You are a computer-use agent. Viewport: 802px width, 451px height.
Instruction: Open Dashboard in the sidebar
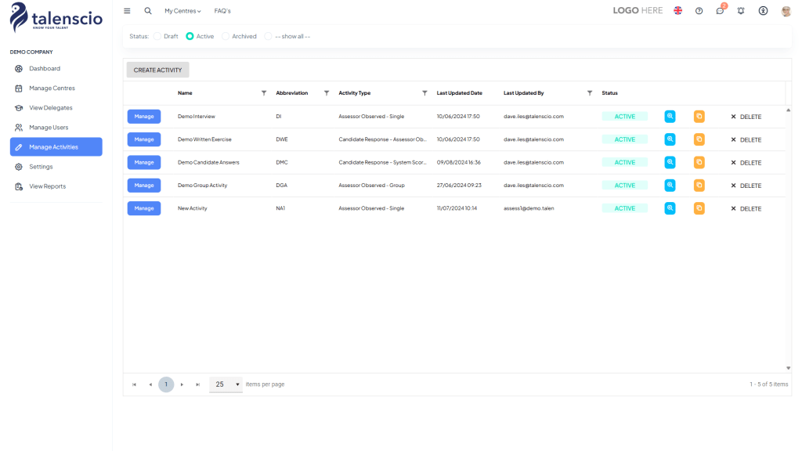click(56, 69)
